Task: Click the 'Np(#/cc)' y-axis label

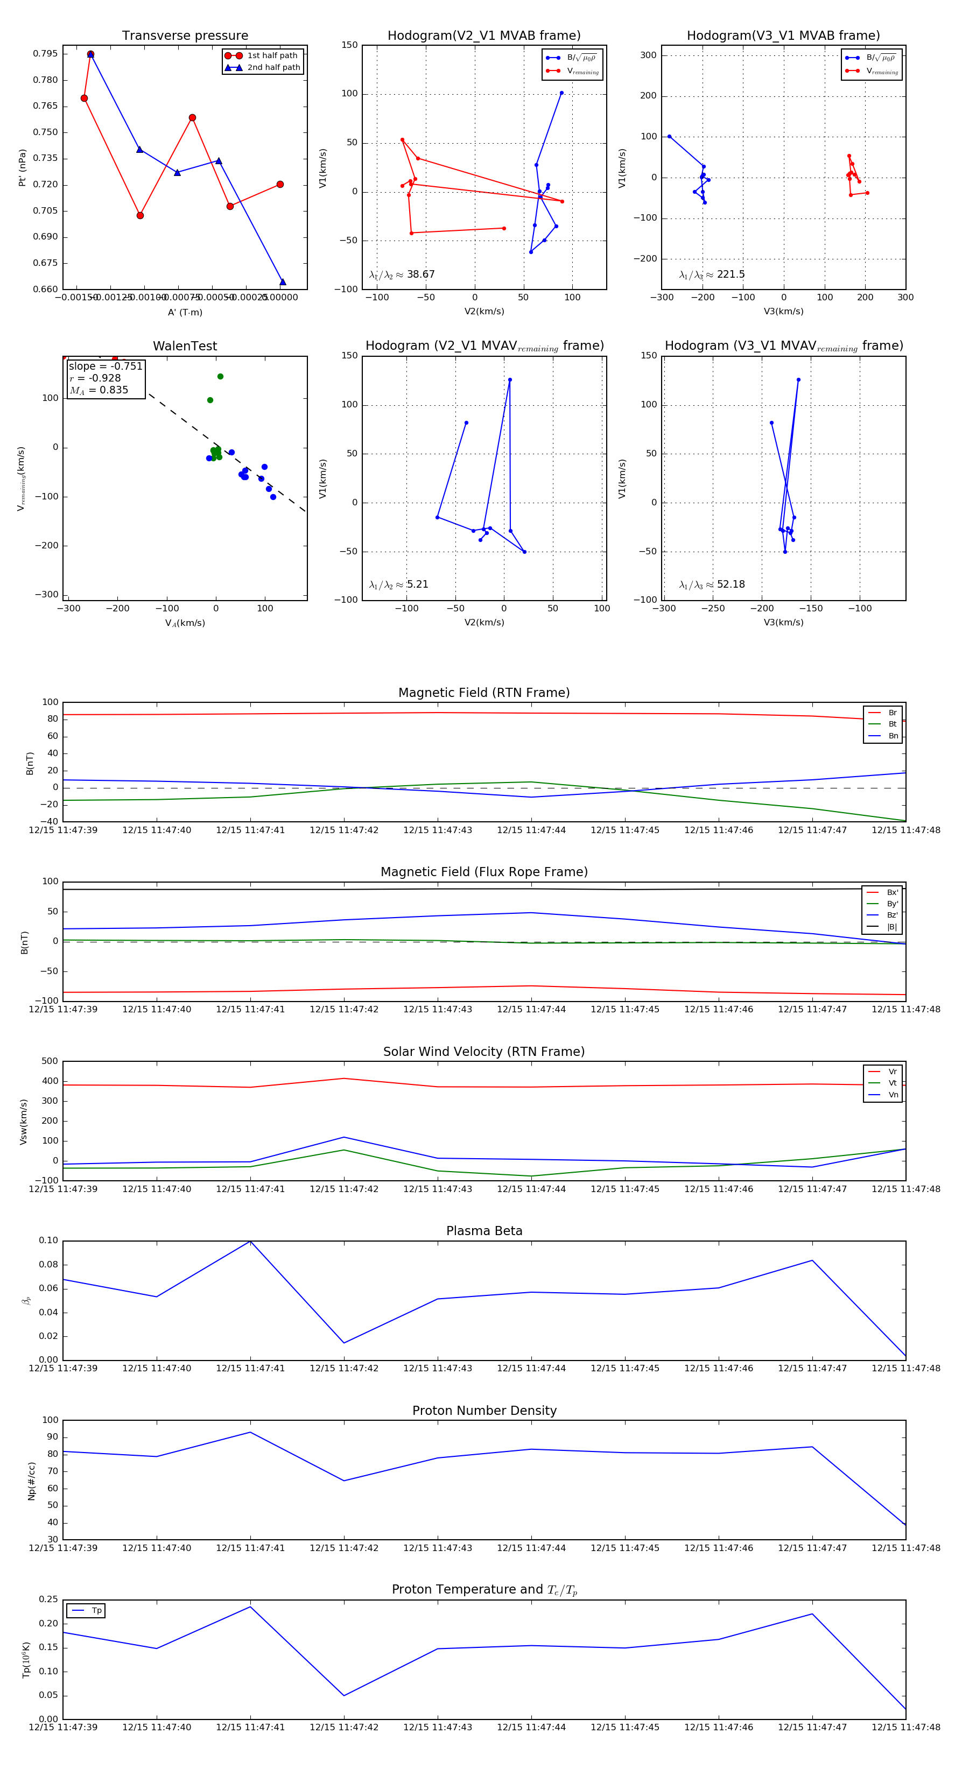Action: 32,1480
